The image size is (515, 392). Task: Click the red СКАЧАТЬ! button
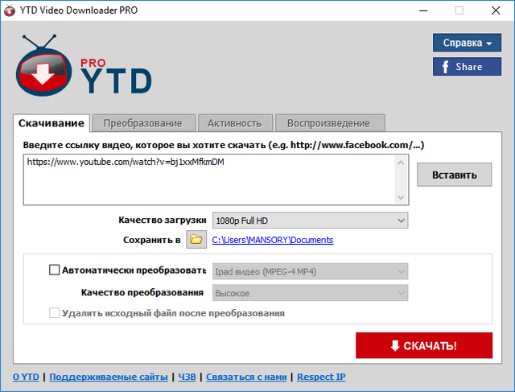click(x=423, y=346)
